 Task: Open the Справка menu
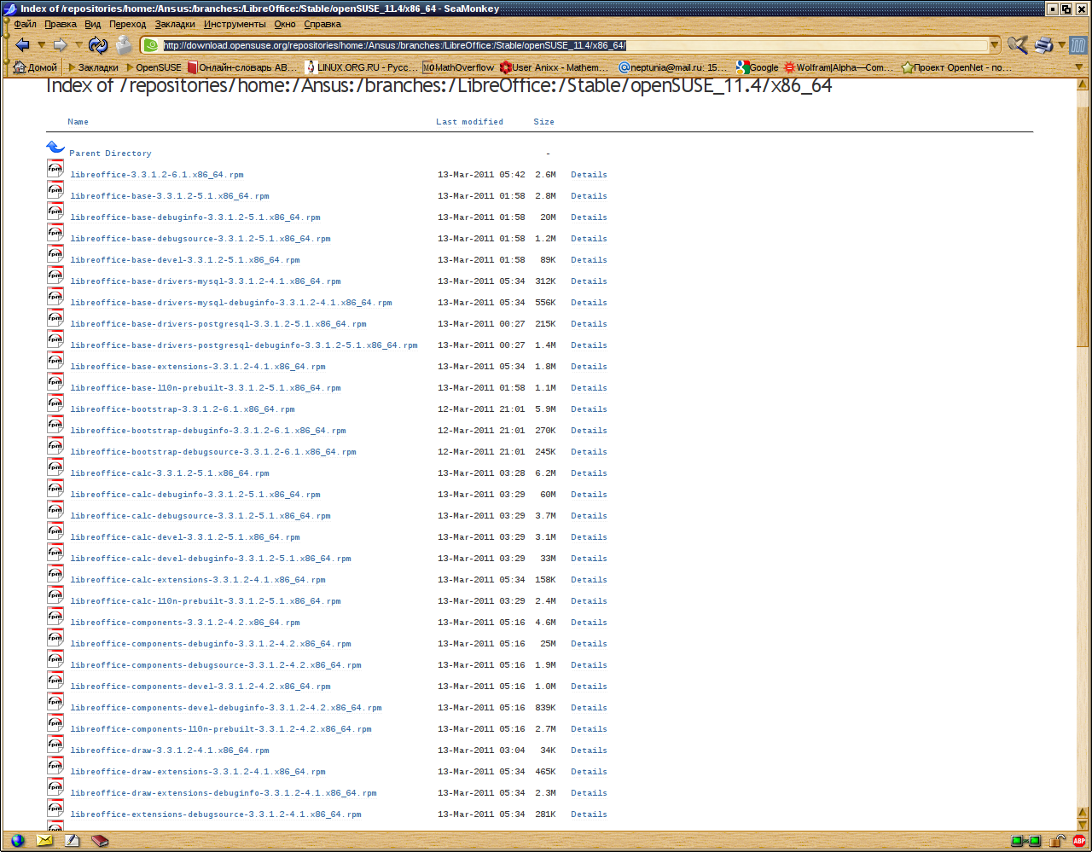tap(322, 24)
